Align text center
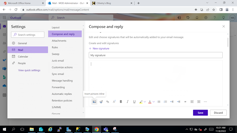Viewport: 237px width, 133px height. [199, 102]
